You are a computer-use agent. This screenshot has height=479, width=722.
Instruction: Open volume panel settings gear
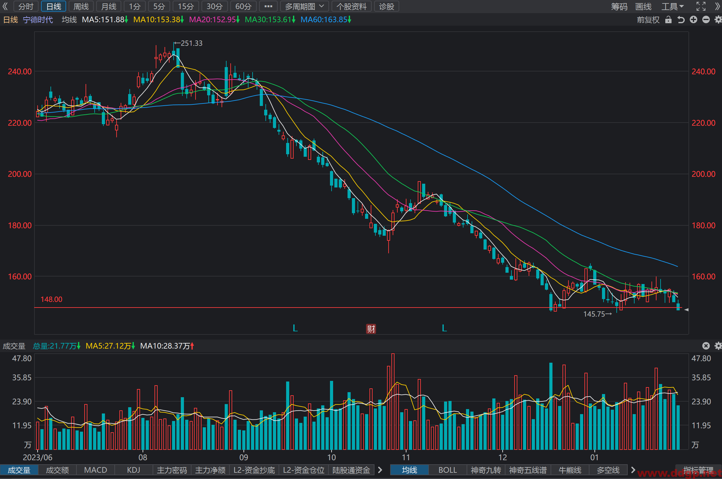pyautogui.click(x=718, y=346)
